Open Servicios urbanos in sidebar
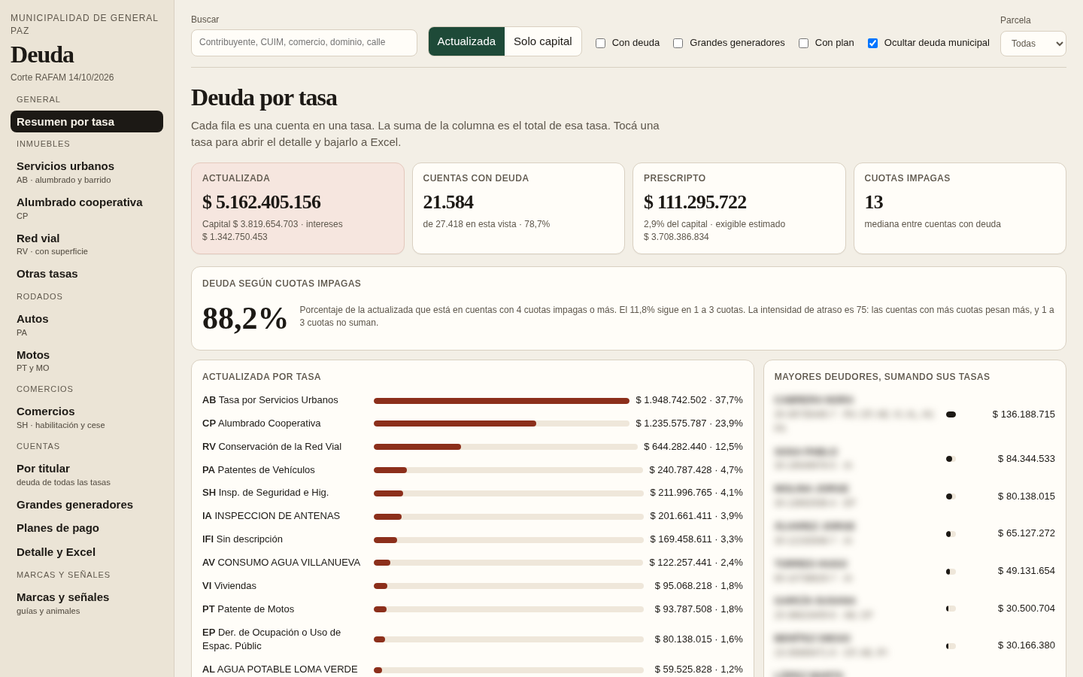 (86, 172)
